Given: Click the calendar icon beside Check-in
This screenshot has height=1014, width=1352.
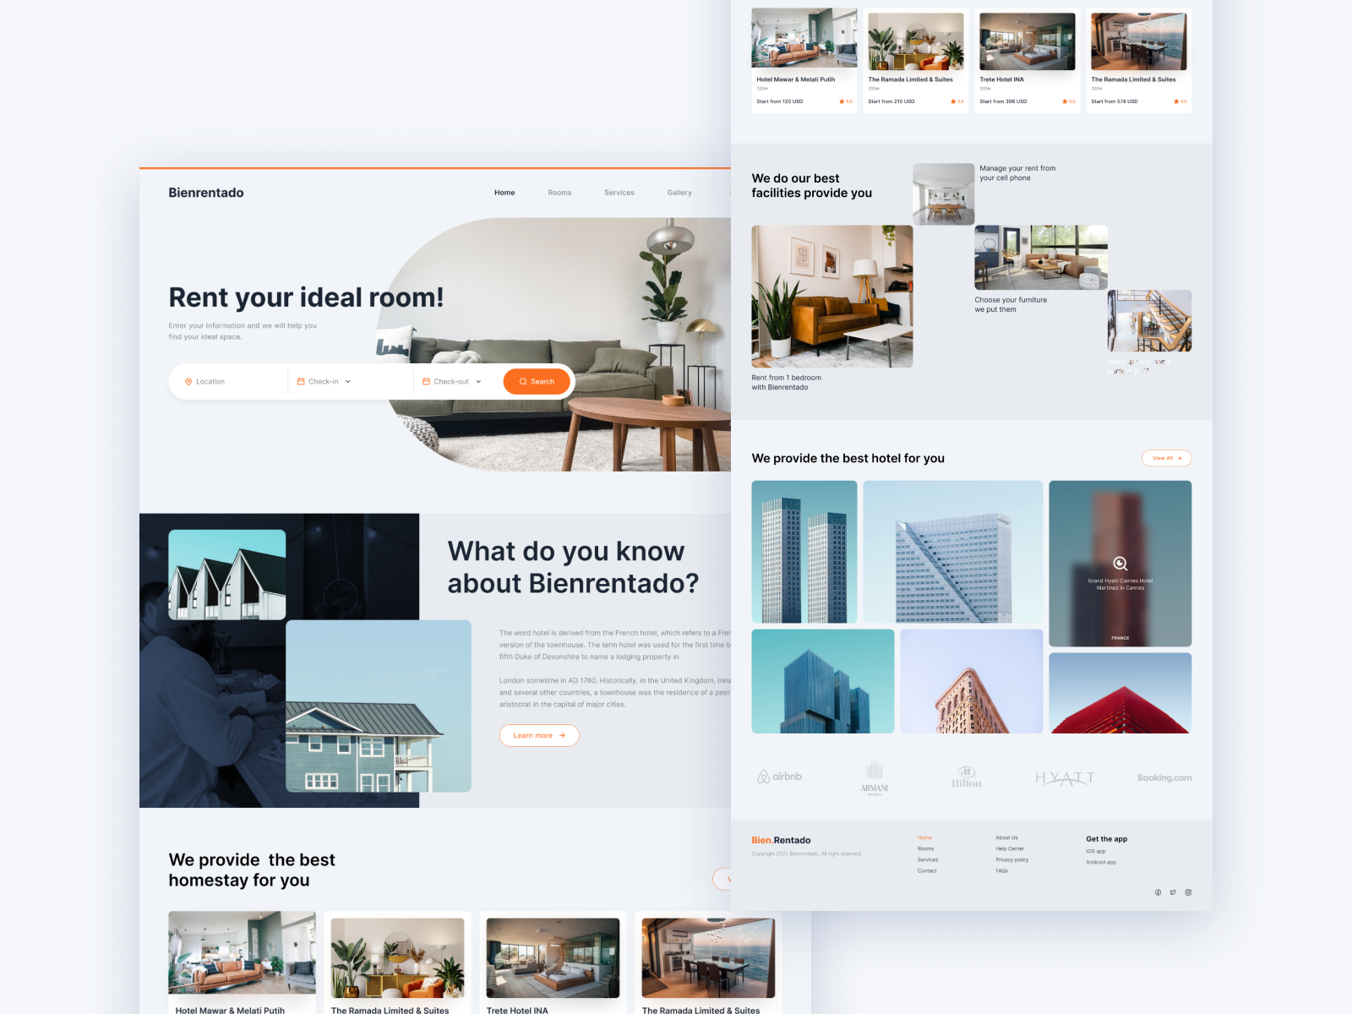Looking at the screenshot, I should click(x=301, y=382).
